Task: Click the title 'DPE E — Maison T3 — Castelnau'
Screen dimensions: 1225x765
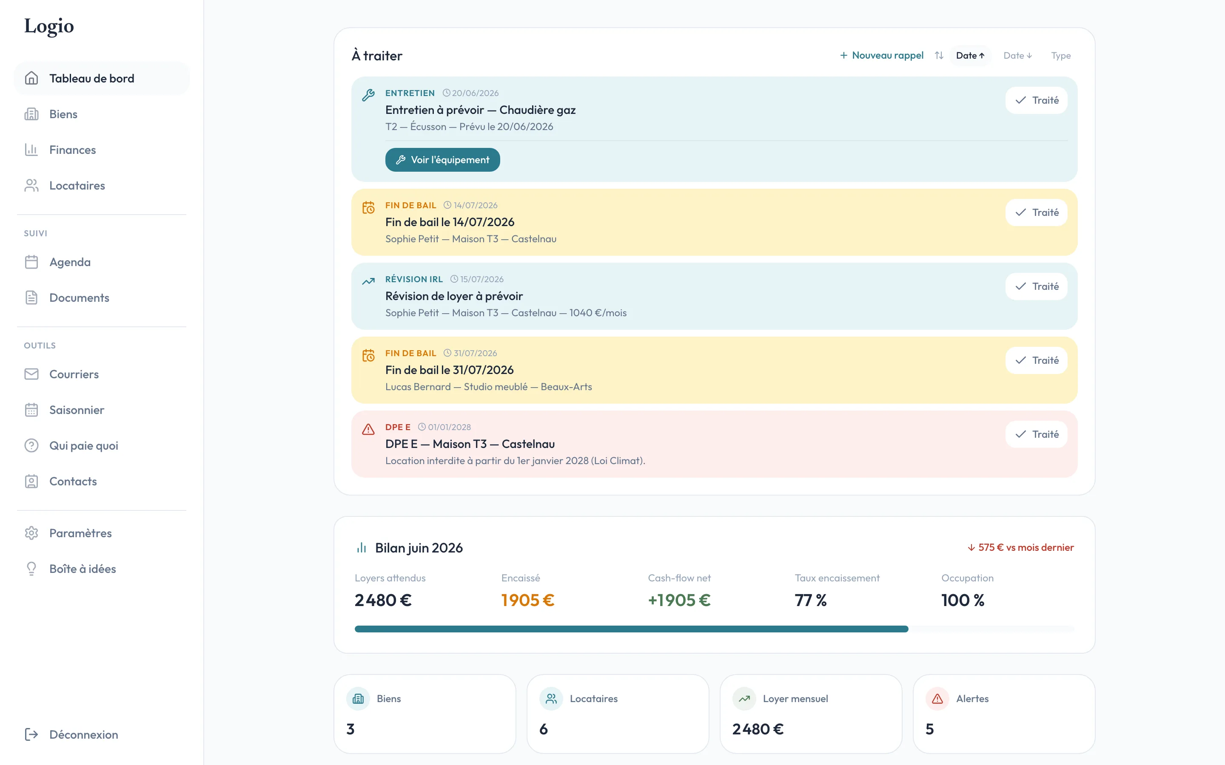Action: coord(470,444)
